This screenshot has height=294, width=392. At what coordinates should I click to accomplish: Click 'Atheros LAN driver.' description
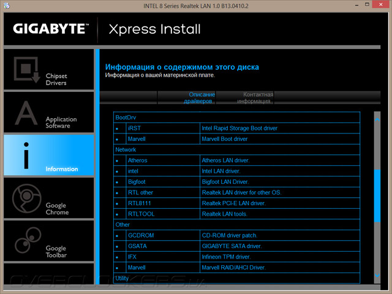(x=225, y=160)
